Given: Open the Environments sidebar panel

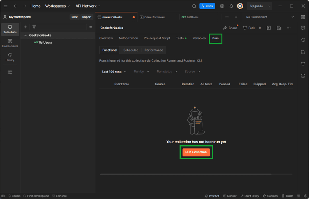Looking at the screenshot, I should 10,43.
